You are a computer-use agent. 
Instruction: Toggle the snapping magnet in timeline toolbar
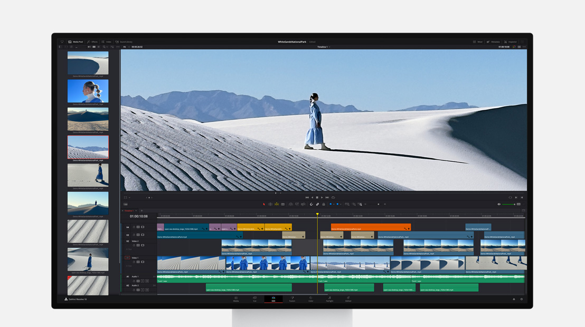[x=312, y=204]
